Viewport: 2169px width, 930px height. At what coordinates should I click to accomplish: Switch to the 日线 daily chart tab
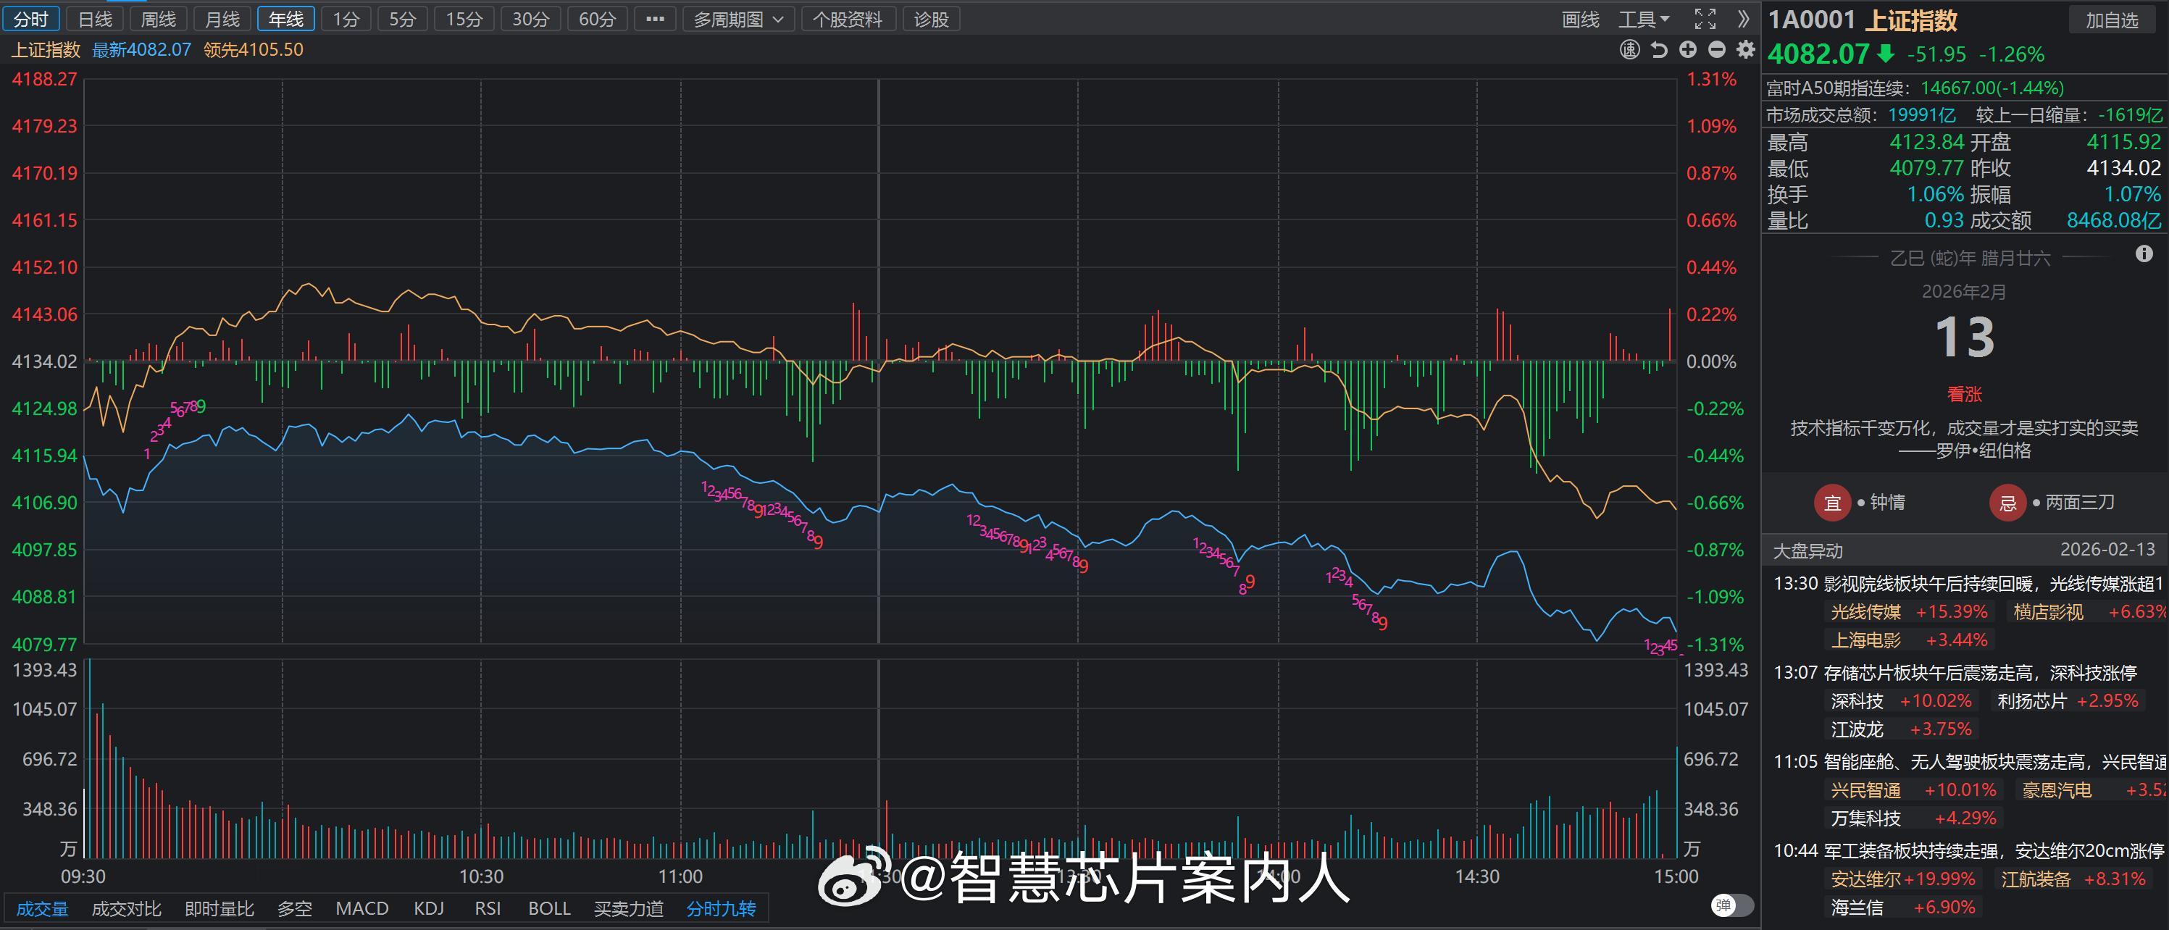pos(94,20)
